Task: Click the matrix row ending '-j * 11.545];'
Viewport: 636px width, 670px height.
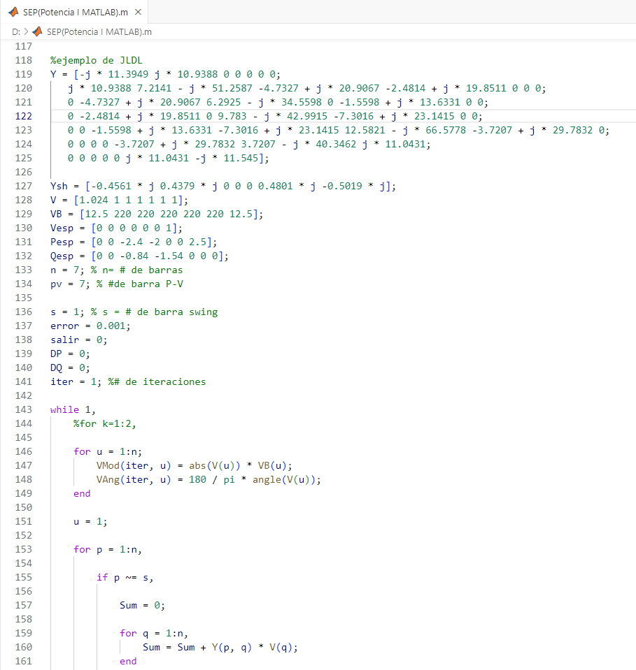Action: point(168,158)
